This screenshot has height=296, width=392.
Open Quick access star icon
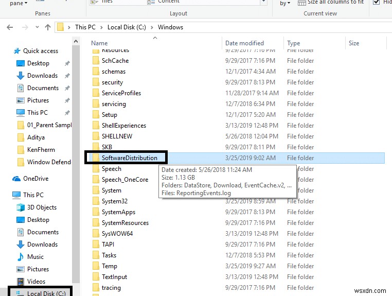pos(17,51)
